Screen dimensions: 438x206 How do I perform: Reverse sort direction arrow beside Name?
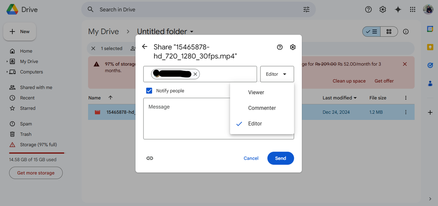tap(110, 98)
